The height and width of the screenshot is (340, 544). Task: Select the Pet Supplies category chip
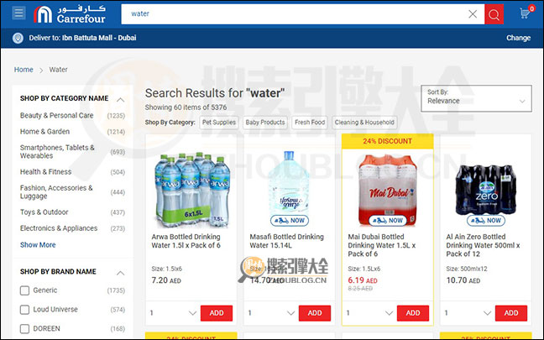(219, 123)
